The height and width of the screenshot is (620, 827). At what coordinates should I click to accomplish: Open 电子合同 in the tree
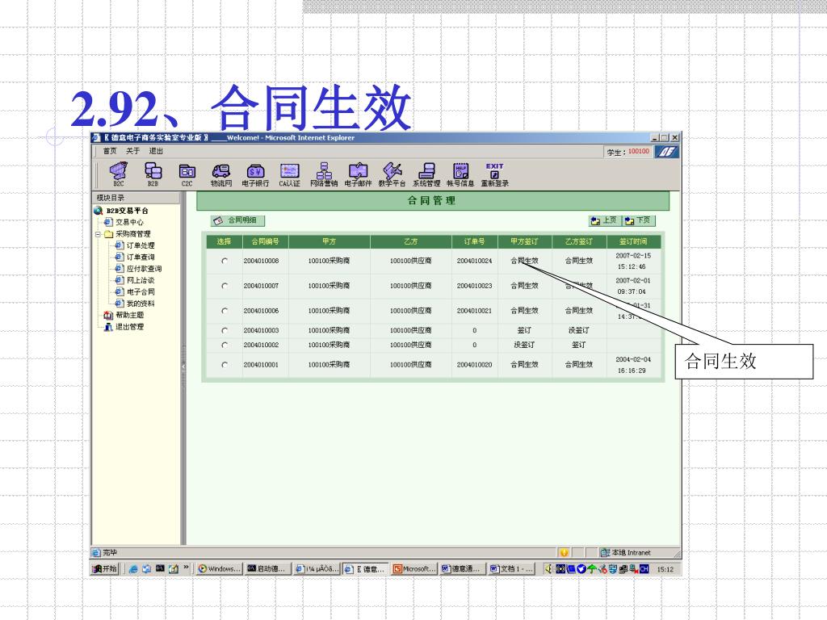(141, 291)
